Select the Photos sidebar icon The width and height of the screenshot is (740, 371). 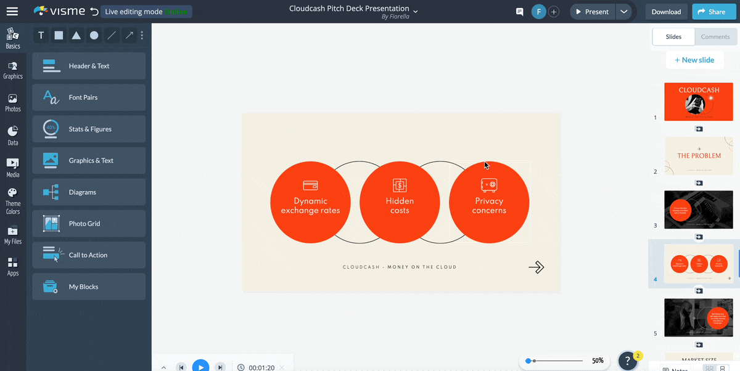pos(13,100)
